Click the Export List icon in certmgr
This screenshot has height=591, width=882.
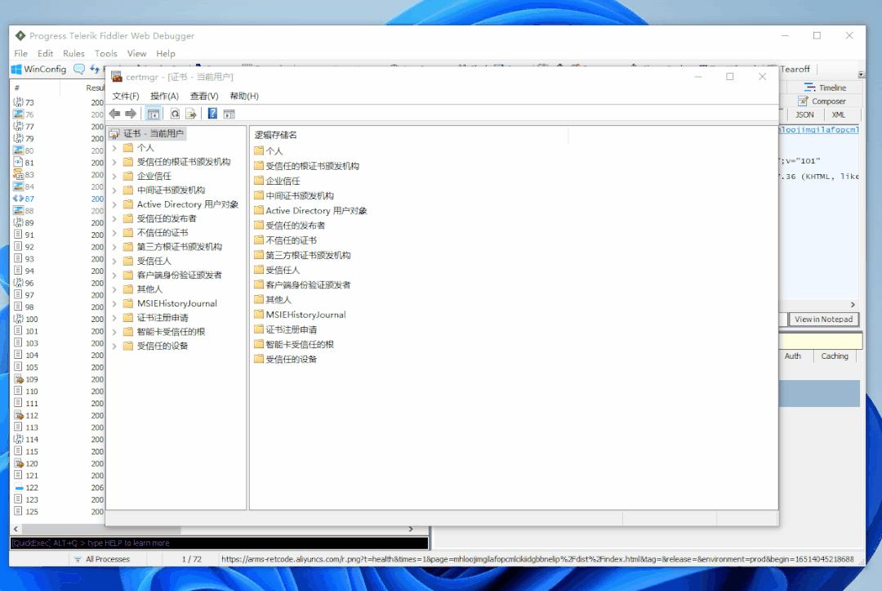[x=190, y=114]
